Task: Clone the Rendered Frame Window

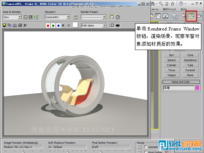Action: point(15,25)
